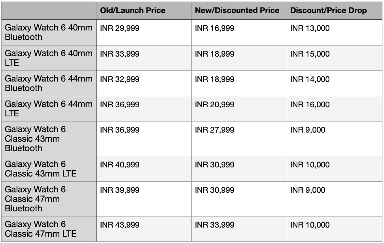Click the Galaxy Watch 6 40mm LTE row header
Image resolution: width=384 pixels, height=243 pixels.
49,58
